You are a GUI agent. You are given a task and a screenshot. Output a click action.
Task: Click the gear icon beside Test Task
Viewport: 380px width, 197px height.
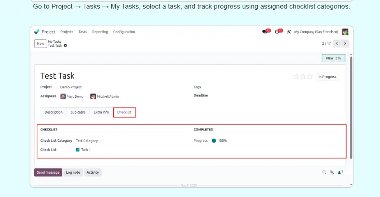[65, 46]
